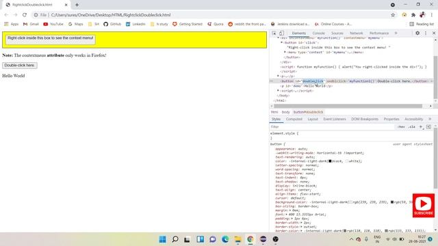Expand the border-width shorthand property
Screen dimensions: 438x246
302,223
